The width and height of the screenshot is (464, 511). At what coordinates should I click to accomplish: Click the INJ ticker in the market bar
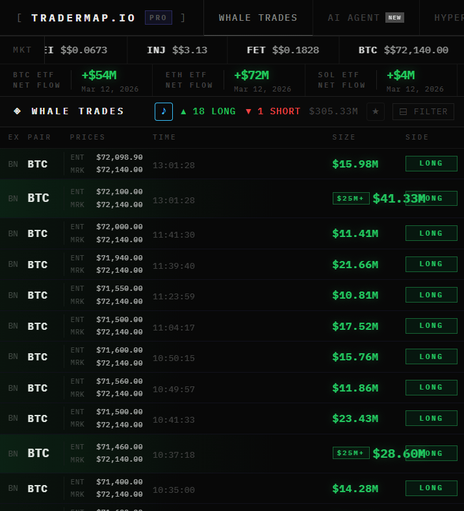[177, 50]
